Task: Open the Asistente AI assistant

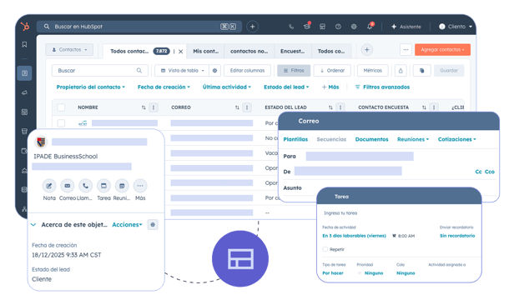Action: pos(406,27)
